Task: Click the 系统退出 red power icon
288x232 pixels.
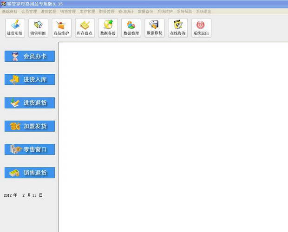Action: 201,28
